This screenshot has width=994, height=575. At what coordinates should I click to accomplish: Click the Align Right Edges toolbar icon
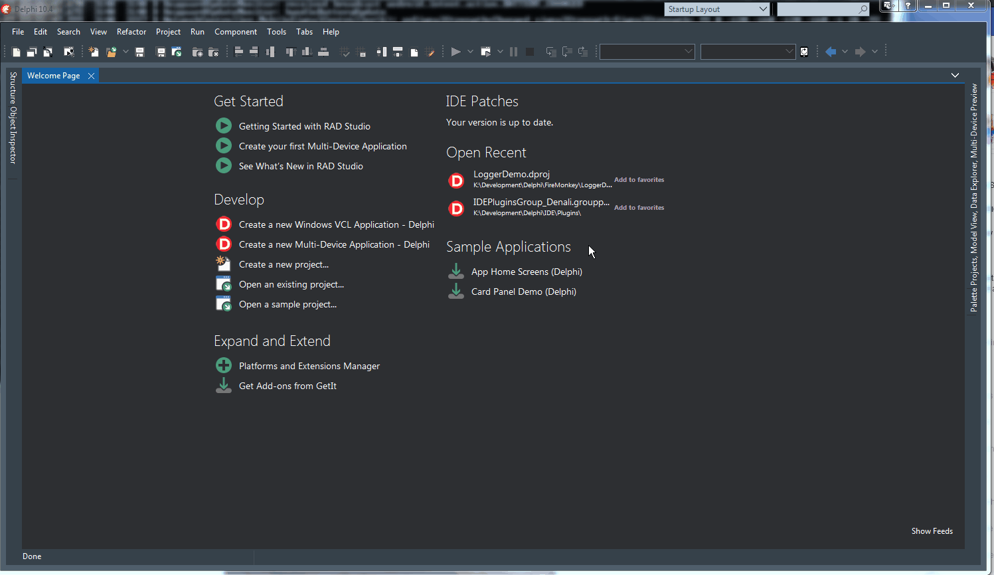(x=254, y=52)
